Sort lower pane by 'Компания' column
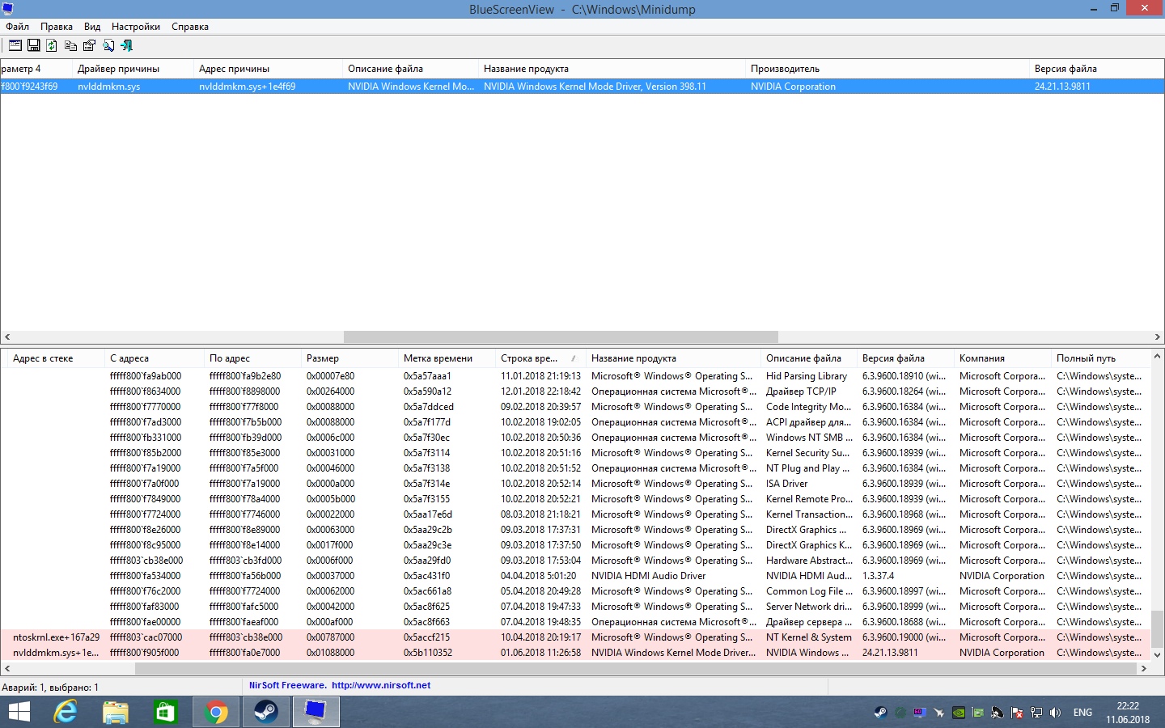This screenshot has width=1165, height=728. pos(1002,358)
